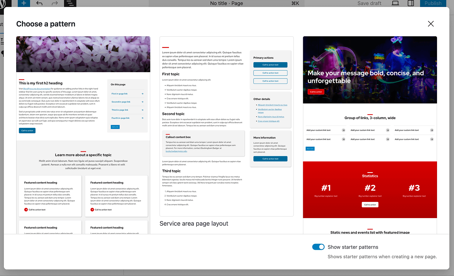This screenshot has width=454, height=276.
Task: Open command palette via No title · Page
Action: coord(226,3)
